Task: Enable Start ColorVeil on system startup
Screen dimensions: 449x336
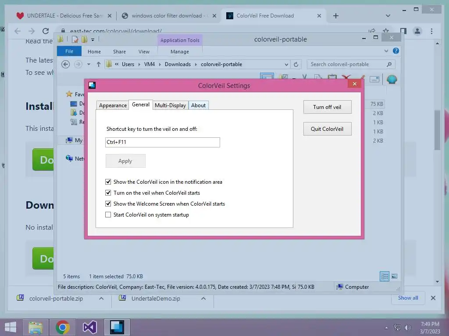Action: point(108,214)
